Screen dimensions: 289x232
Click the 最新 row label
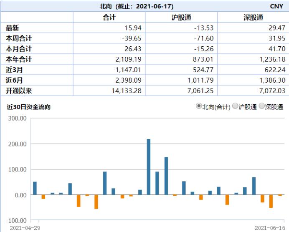(13, 28)
